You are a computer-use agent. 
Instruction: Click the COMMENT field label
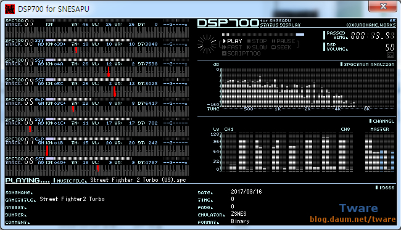(x=17, y=223)
